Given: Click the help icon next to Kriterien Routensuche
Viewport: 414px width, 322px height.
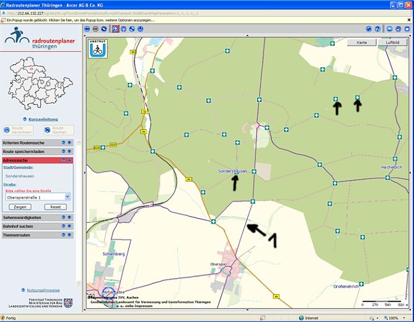Looking at the screenshot, I should [x=63, y=142].
